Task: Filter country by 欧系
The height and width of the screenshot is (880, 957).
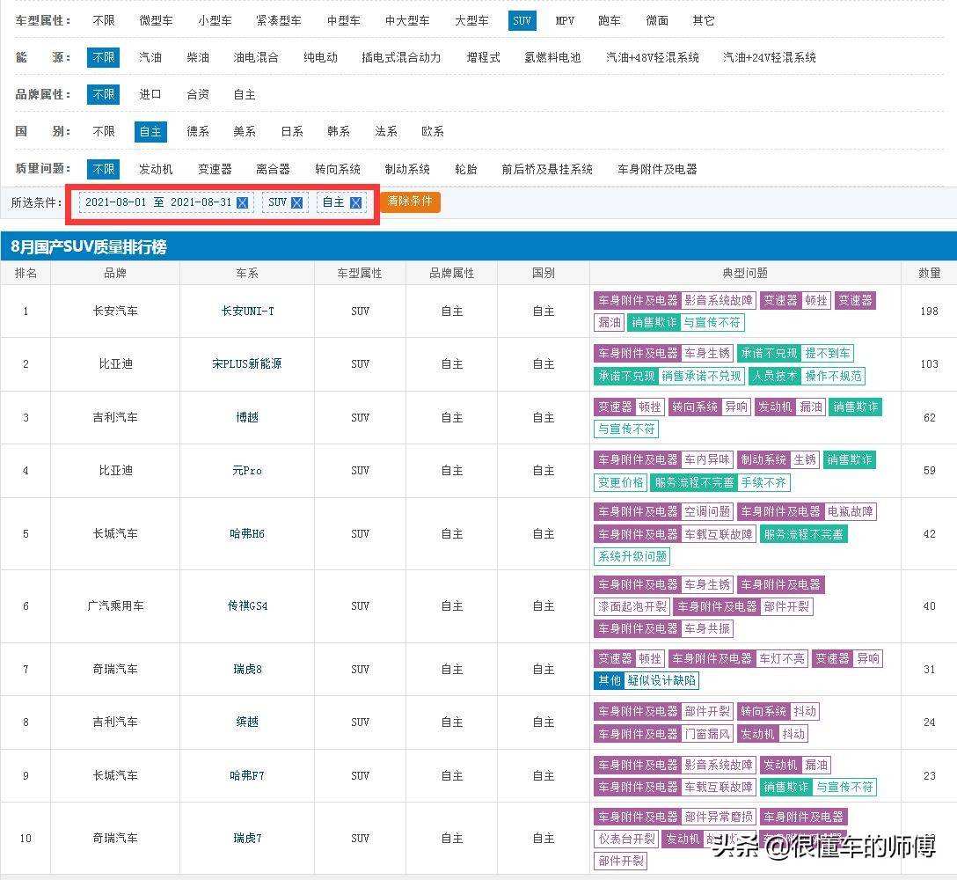Action: pyautogui.click(x=433, y=131)
